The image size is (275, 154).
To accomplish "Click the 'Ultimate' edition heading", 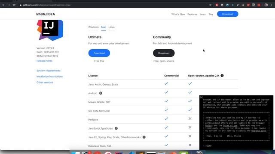I will tap(95, 37).
